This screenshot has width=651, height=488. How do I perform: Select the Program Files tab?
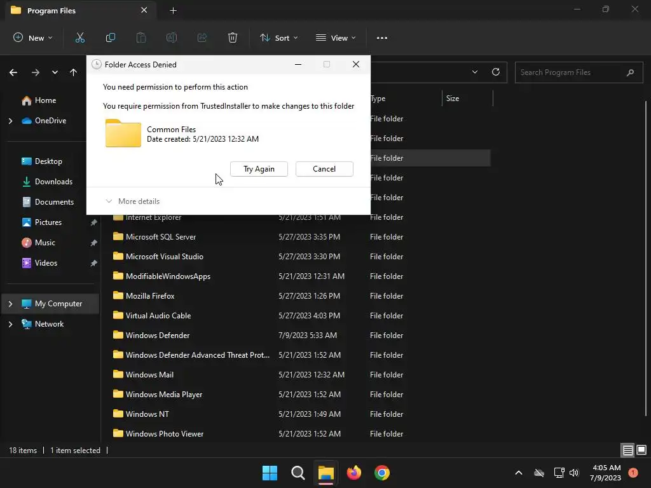pyautogui.click(x=80, y=10)
